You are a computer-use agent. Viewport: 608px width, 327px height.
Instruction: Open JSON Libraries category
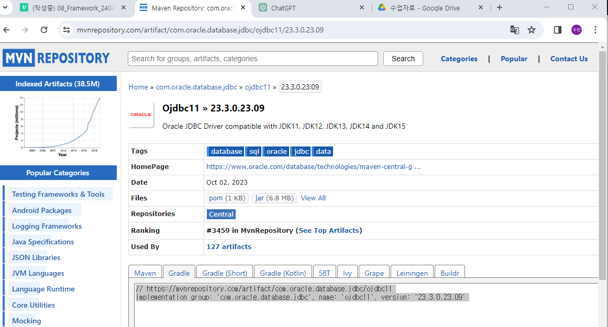point(36,257)
